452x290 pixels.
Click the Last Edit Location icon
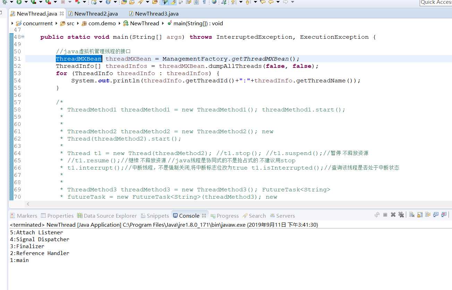coord(263,2)
